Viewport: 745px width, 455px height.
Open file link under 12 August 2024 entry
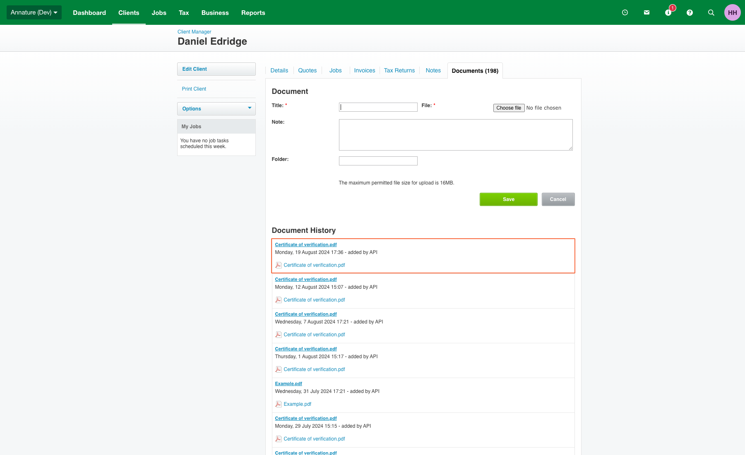pos(314,300)
